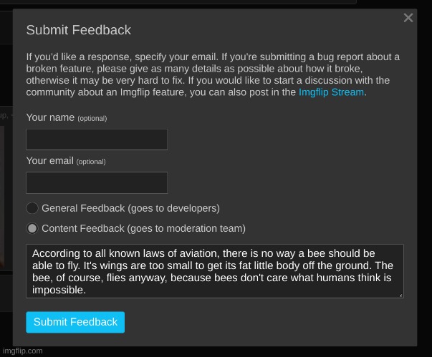This screenshot has height=357, width=432.
Task: Select the General Feedback radio button
Action: coord(32,208)
